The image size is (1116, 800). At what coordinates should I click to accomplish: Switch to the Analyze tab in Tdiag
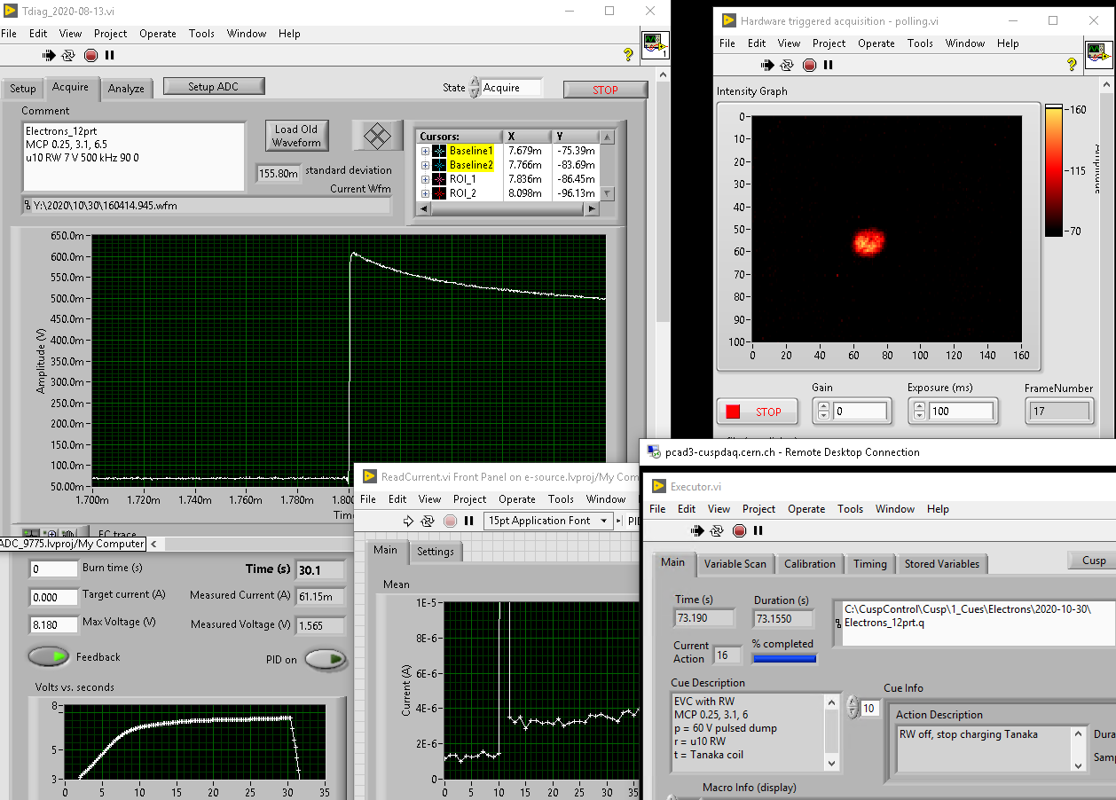pyautogui.click(x=126, y=89)
